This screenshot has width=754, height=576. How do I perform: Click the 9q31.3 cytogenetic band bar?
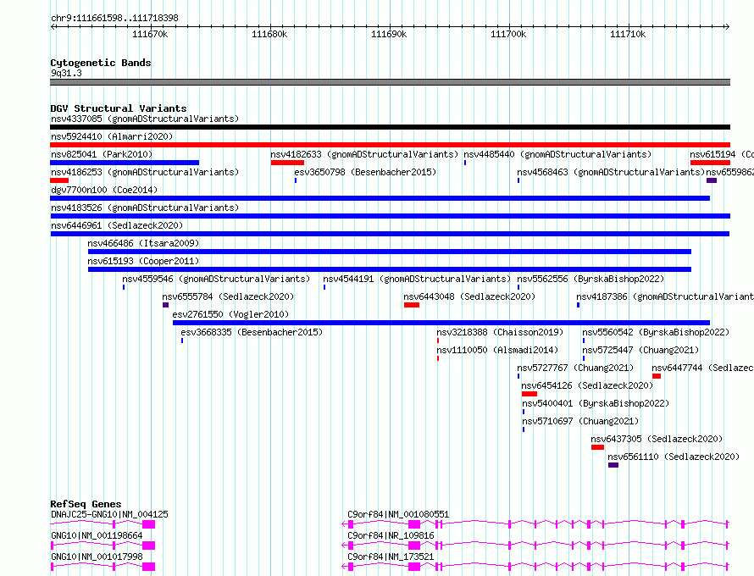390,82
